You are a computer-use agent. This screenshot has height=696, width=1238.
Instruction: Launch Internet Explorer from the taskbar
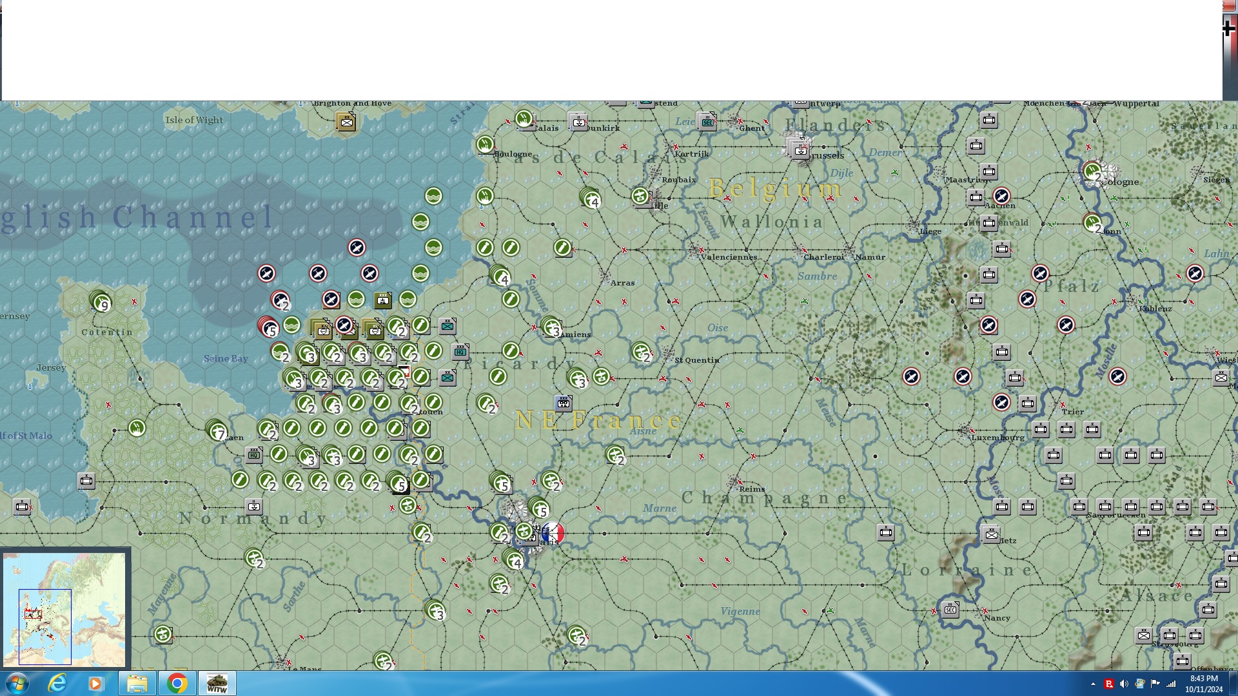point(57,683)
